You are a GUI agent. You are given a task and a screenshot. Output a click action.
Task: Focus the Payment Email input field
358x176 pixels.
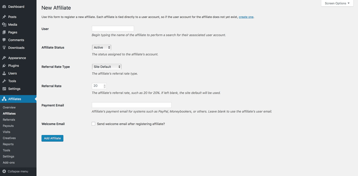click(x=132, y=105)
